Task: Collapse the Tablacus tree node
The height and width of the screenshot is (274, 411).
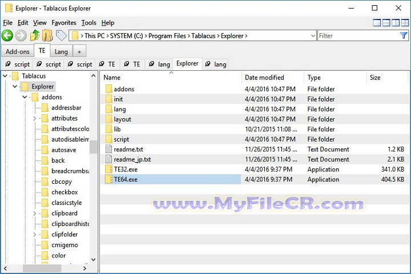Action: pos(5,76)
